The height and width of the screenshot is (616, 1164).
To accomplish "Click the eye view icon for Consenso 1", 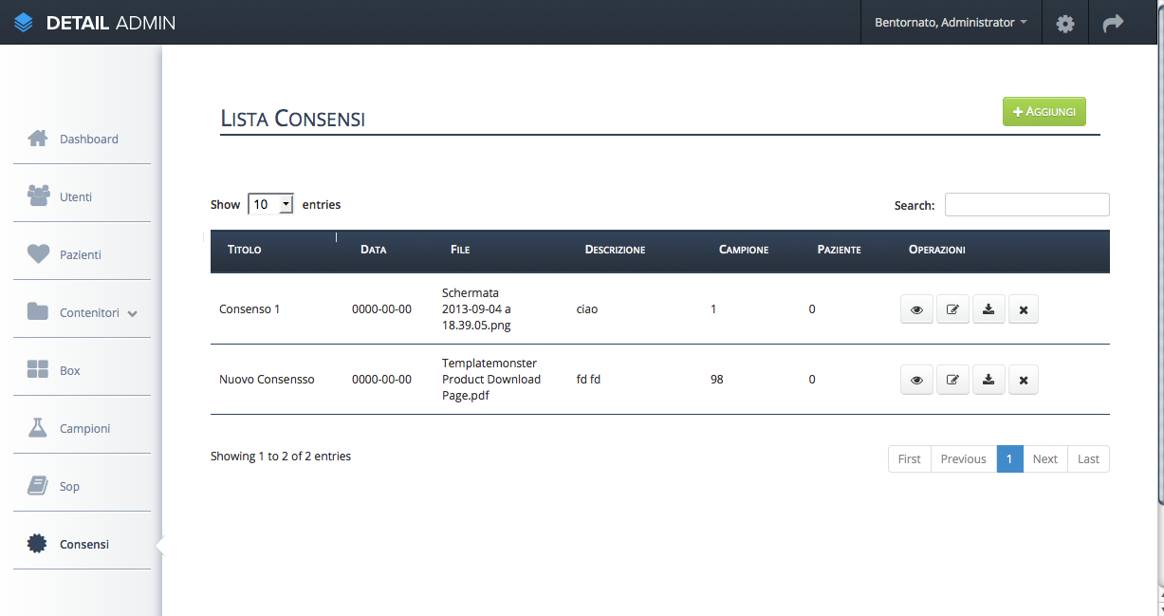I will click(916, 309).
